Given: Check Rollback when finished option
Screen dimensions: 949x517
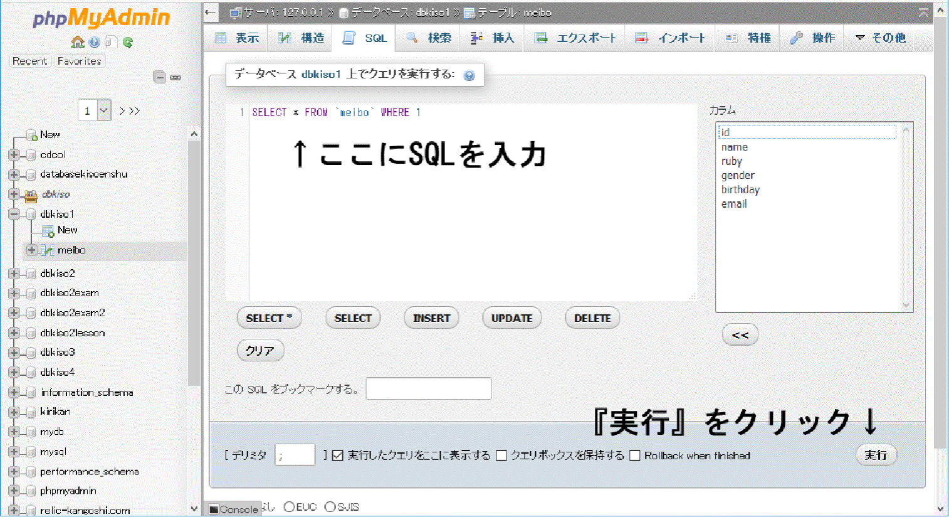Looking at the screenshot, I should pyautogui.click(x=635, y=456).
